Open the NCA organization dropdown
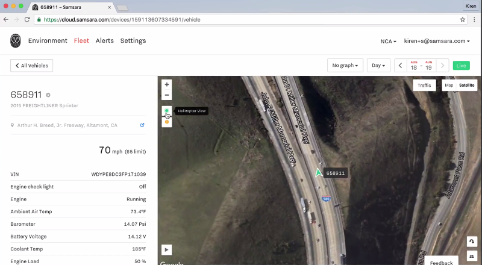The height and width of the screenshot is (265, 482). (388, 41)
